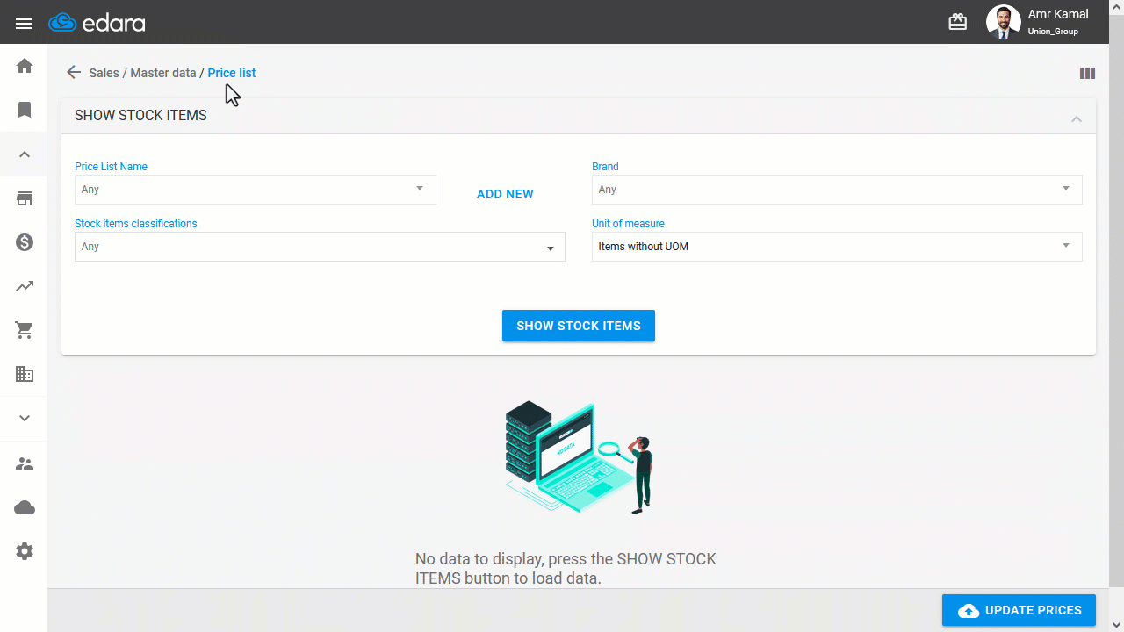Image resolution: width=1124 pixels, height=632 pixels.
Task: Click the SHOW STOCK ITEMS button
Action: tap(579, 326)
